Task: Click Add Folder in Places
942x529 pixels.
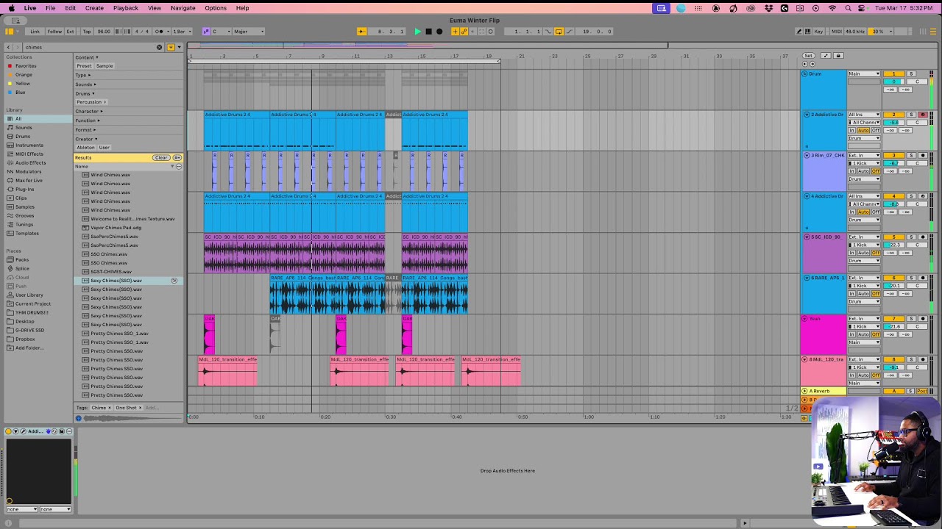Action: click(28, 348)
